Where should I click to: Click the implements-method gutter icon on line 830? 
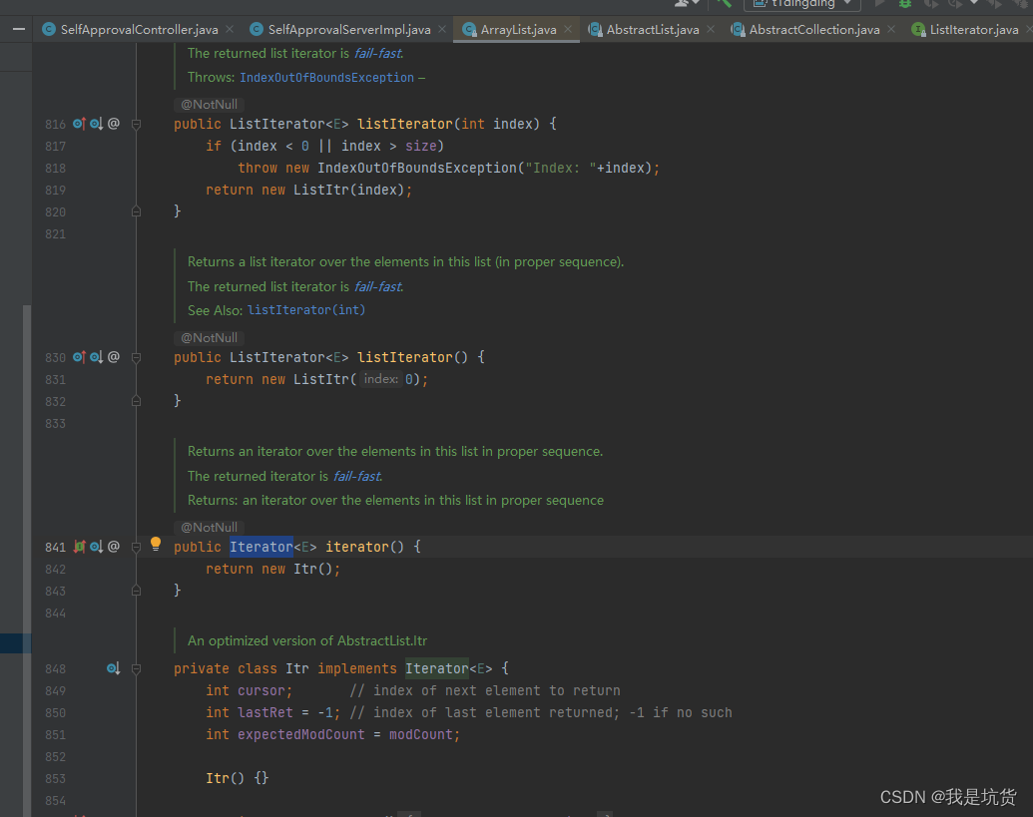pos(79,357)
